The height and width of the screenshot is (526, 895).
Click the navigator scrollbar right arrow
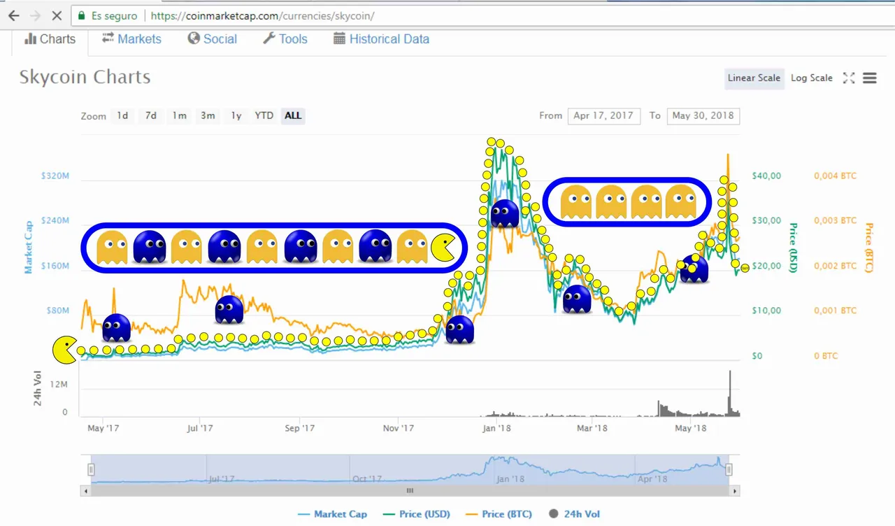click(x=736, y=491)
